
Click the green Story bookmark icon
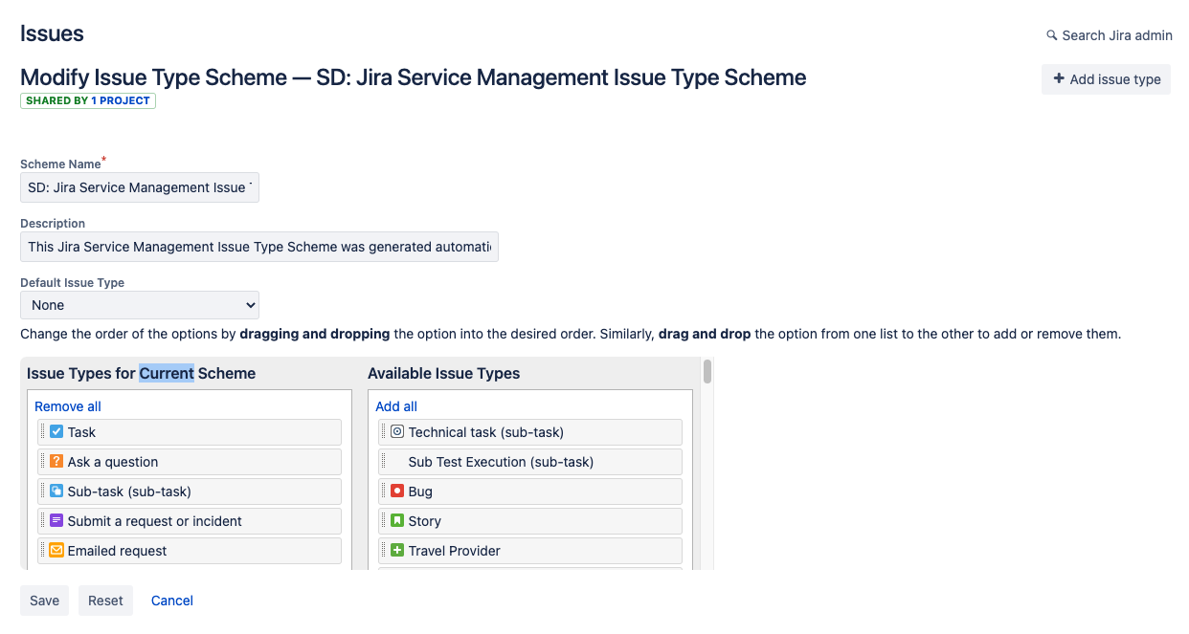(396, 520)
